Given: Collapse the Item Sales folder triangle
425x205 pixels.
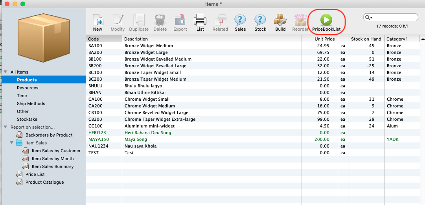Looking at the screenshot, I should tap(12, 143).
